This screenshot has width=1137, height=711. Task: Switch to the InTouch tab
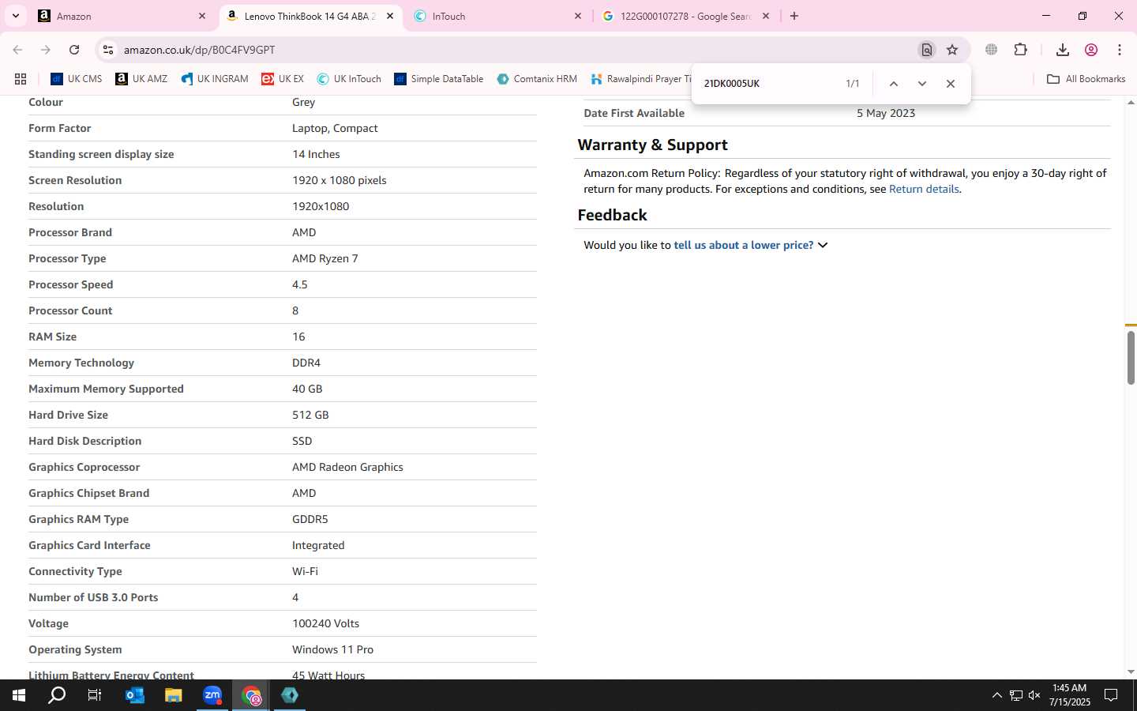point(499,16)
